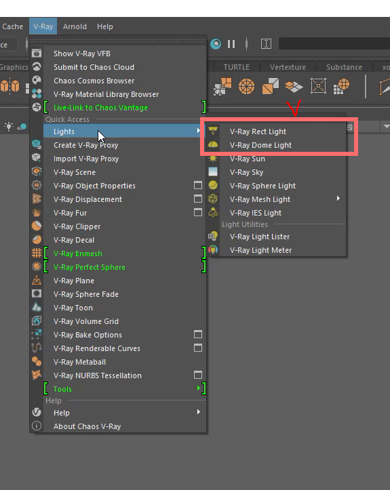Image resolution: width=390 pixels, height=490 pixels.
Task: Select V-Ray Clipper
Action: click(x=125, y=226)
